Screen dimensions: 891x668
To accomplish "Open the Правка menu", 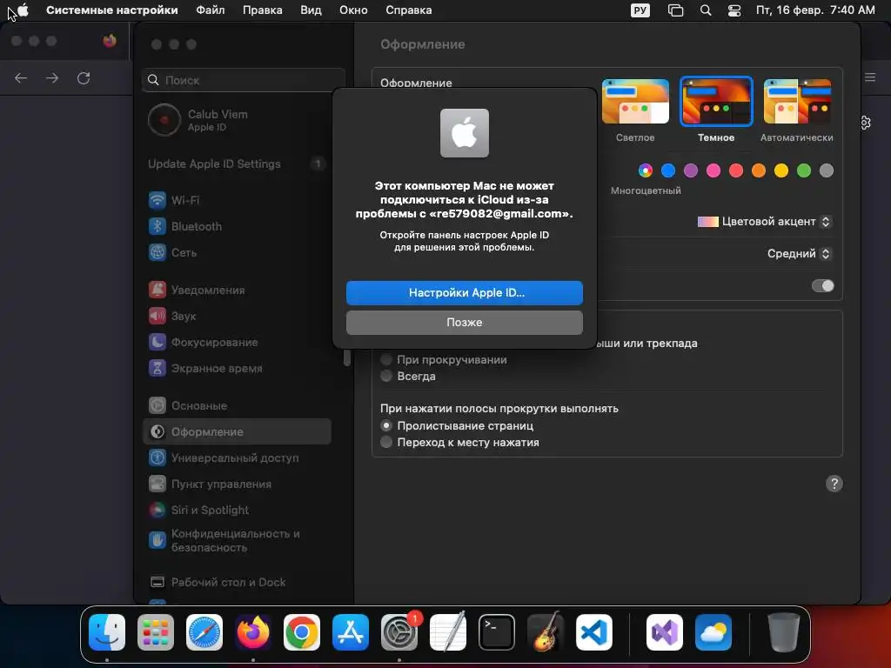I will coord(263,10).
